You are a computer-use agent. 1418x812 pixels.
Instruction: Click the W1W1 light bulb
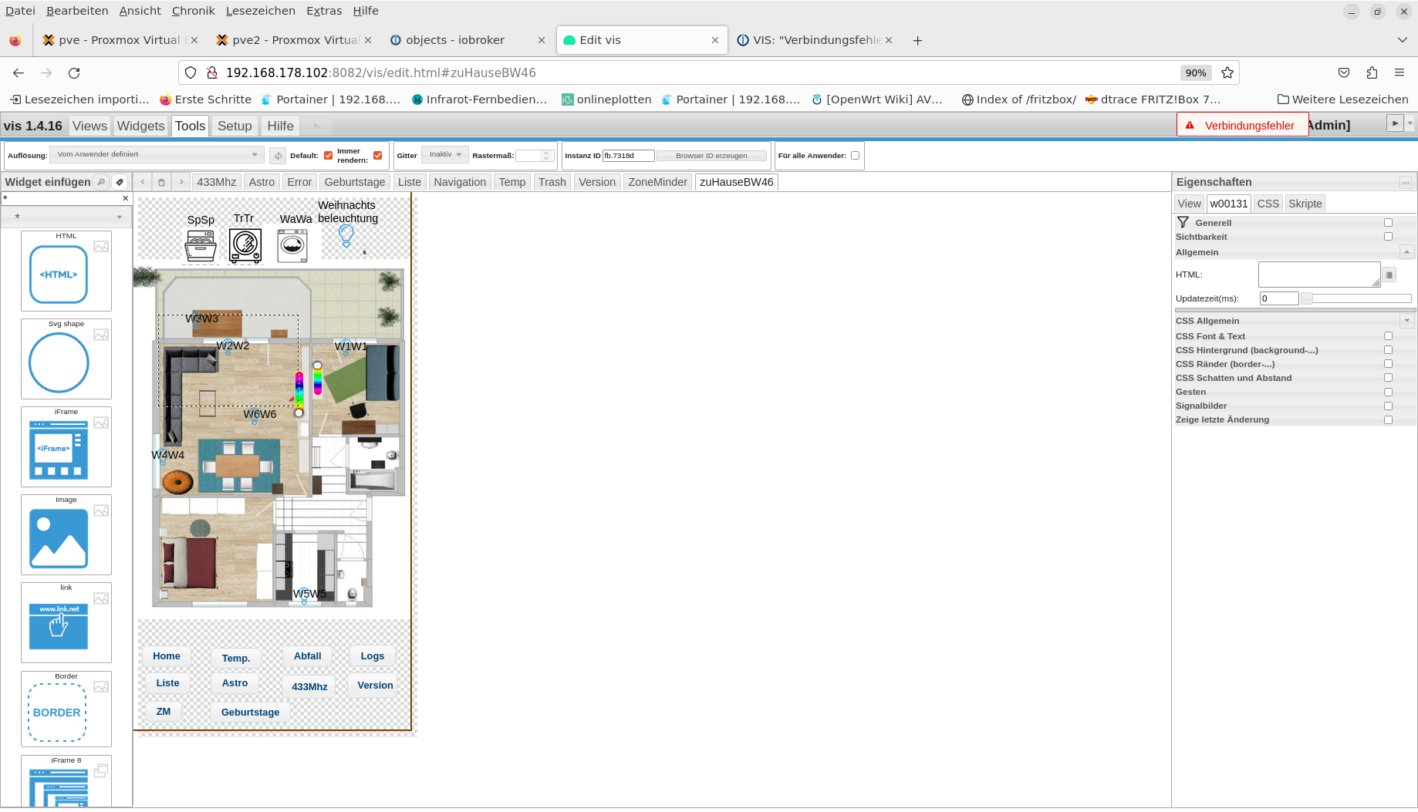[x=346, y=346]
